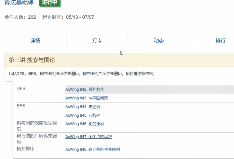Open problem AcWing 843. n-皇后问题
The width and height of the screenshot is (234, 159).
coord(86,98)
